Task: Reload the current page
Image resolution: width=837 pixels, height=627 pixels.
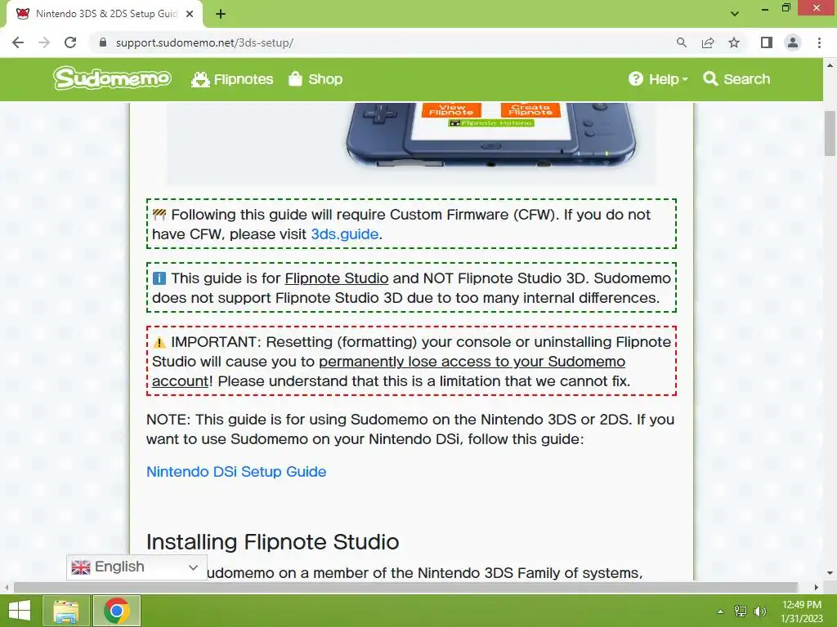Action: [x=70, y=42]
